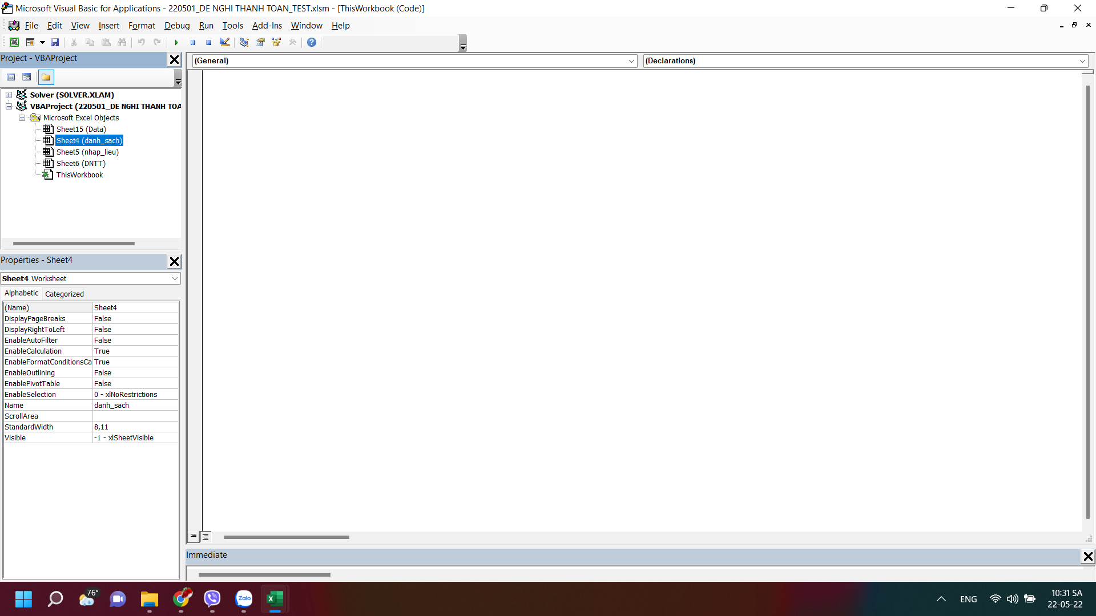Screen dimensions: 1096x616
Task: Click the Reset stop icon
Action: [208, 42]
